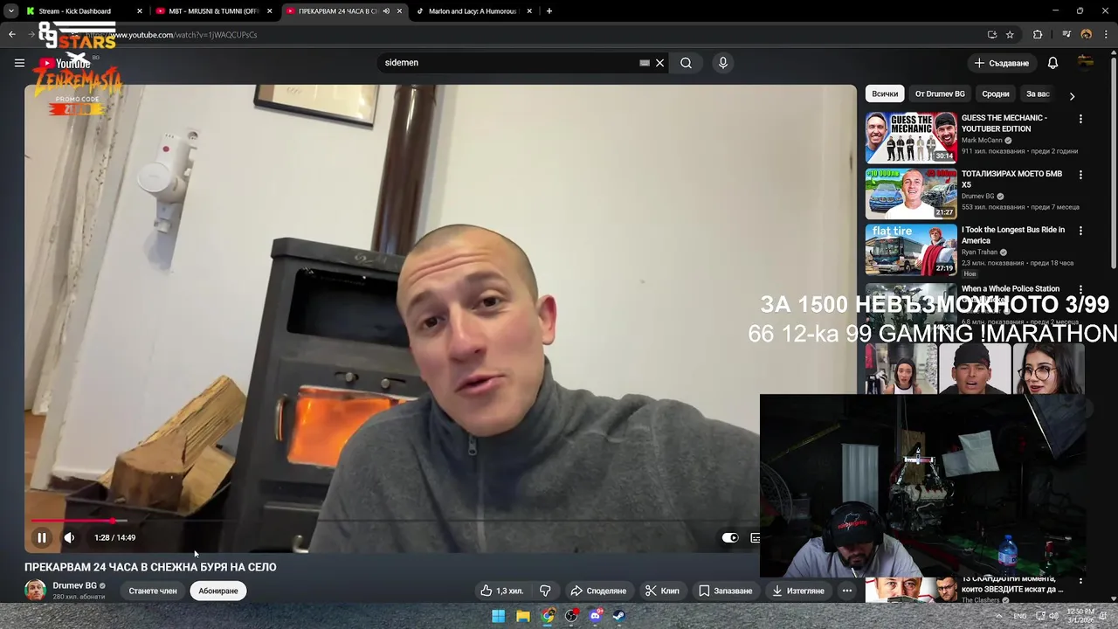Open Steam from the taskbar
This screenshot has width=1118, height=629.
coord(618,616)
